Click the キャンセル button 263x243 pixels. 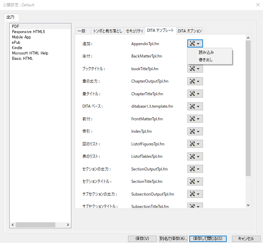coord(246,239)
